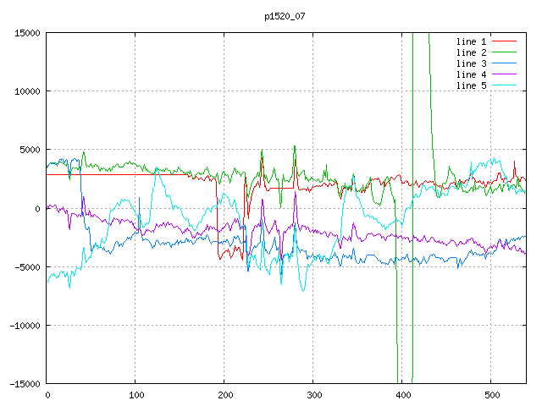
Task: Select the y-axis label -15000 at bottom
Action: [25, 383]
